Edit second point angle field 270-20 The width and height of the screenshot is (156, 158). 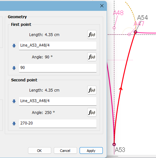click(58, 124)
